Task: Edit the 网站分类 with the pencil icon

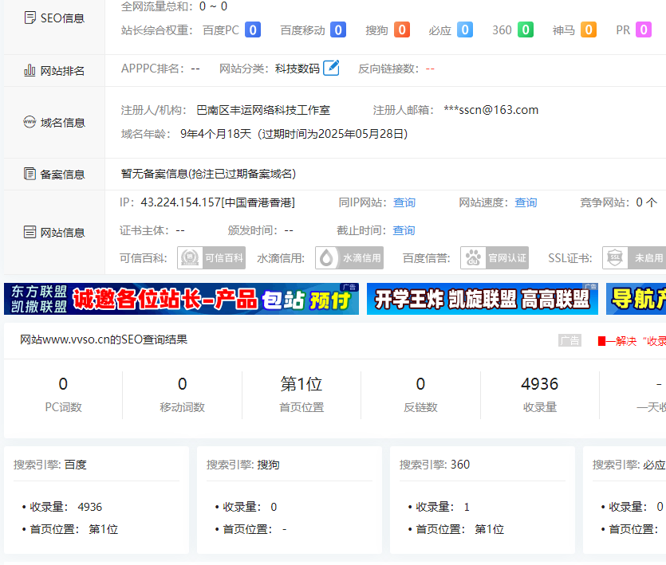Action: (331, 68)
